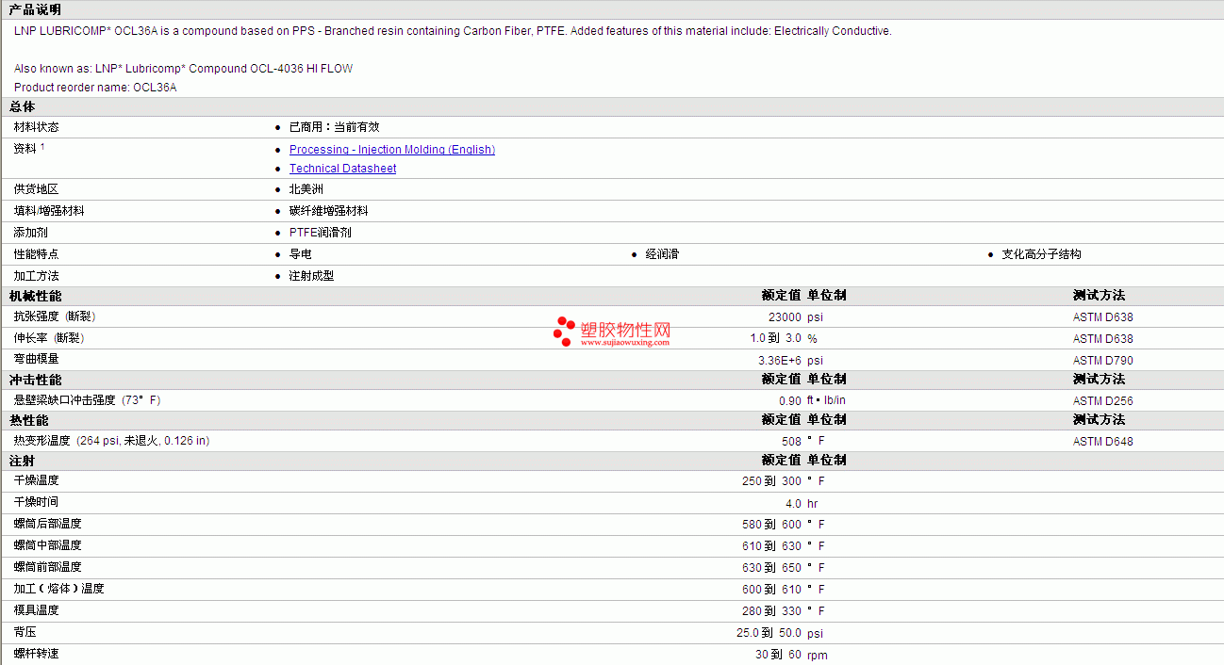Click ASTM D256 test method

tap(1103, 401)
